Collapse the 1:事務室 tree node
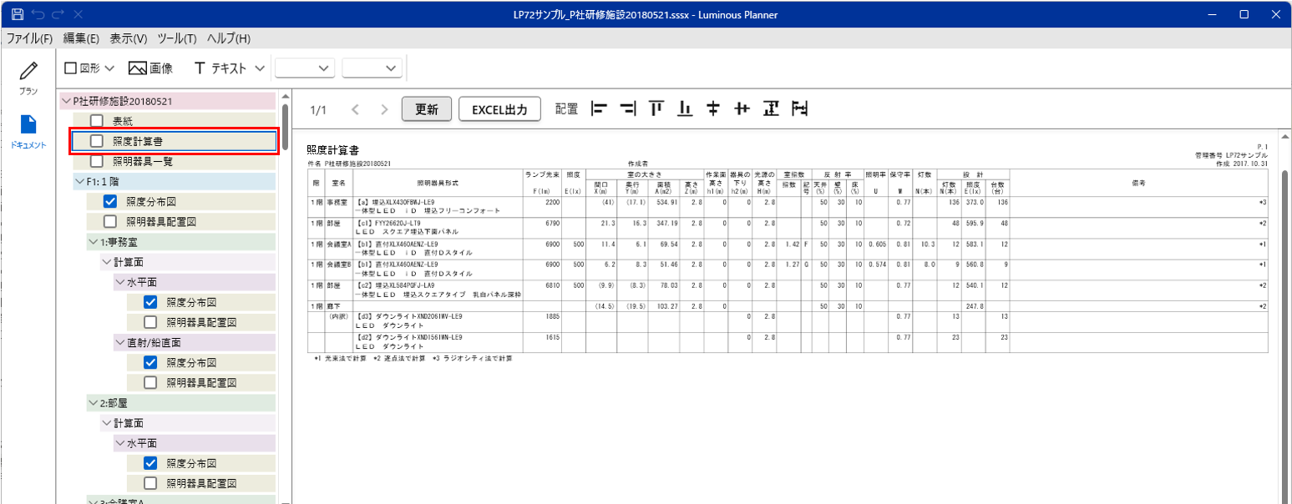This screenshot has width=1292, height=504. [x=93, y=241]
